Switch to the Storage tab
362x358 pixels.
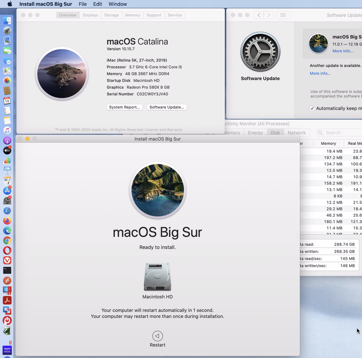pyautogui.click(x=111, y=15)
